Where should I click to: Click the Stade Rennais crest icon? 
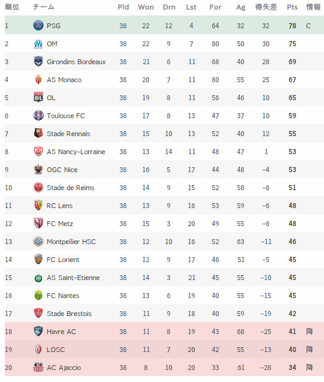pyautogui.click(x=38, y=133)
